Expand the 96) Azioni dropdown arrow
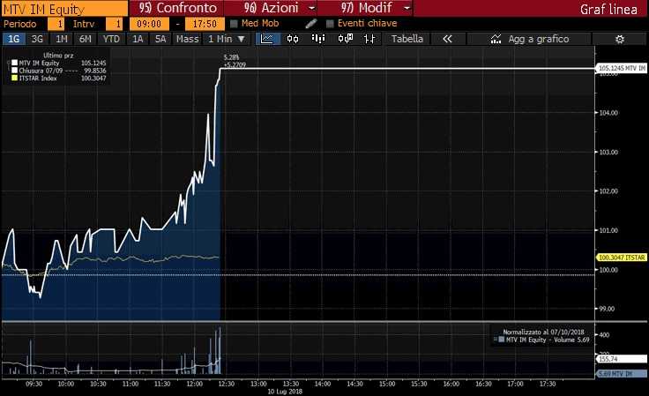649x396 pixels. click(x=311, y=8)
